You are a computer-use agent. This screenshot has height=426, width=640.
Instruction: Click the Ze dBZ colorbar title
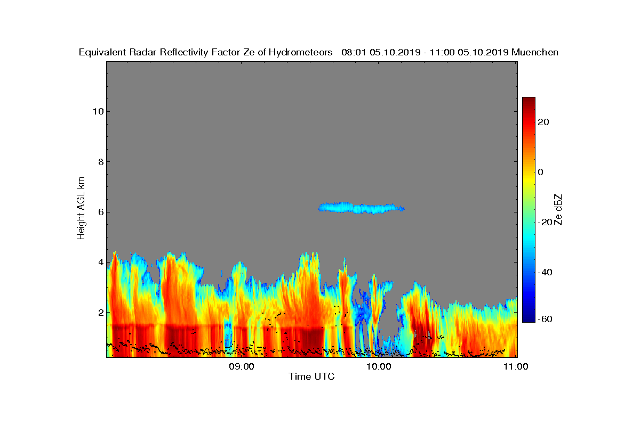click(559, 209)
